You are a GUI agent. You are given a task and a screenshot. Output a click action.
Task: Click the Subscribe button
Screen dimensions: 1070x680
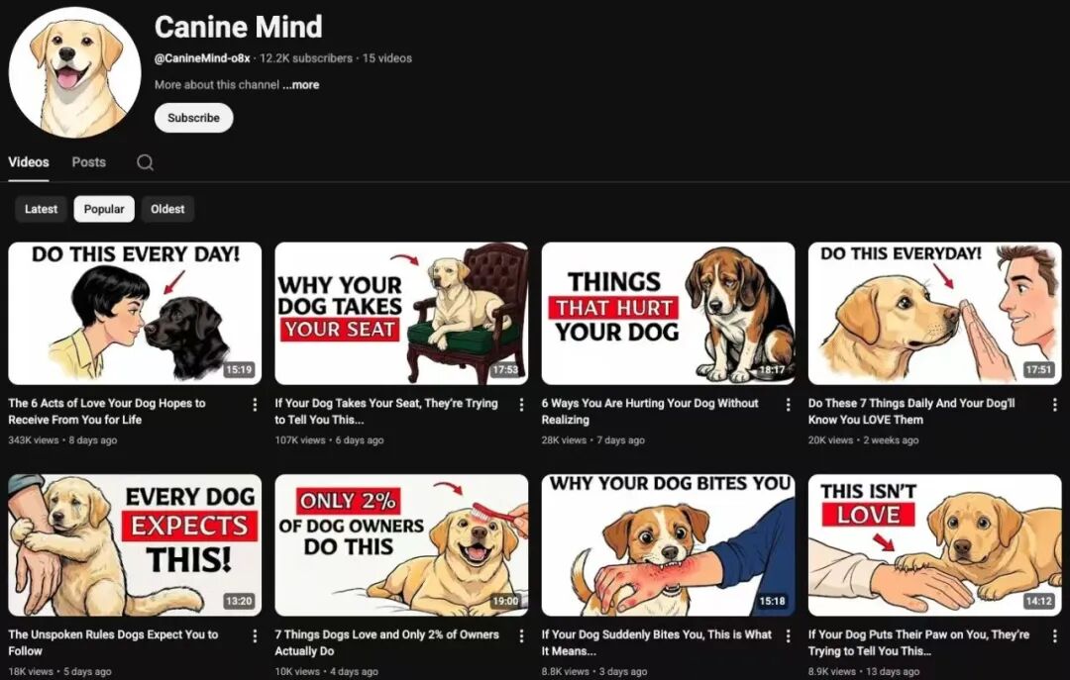(x=193, y=118)
